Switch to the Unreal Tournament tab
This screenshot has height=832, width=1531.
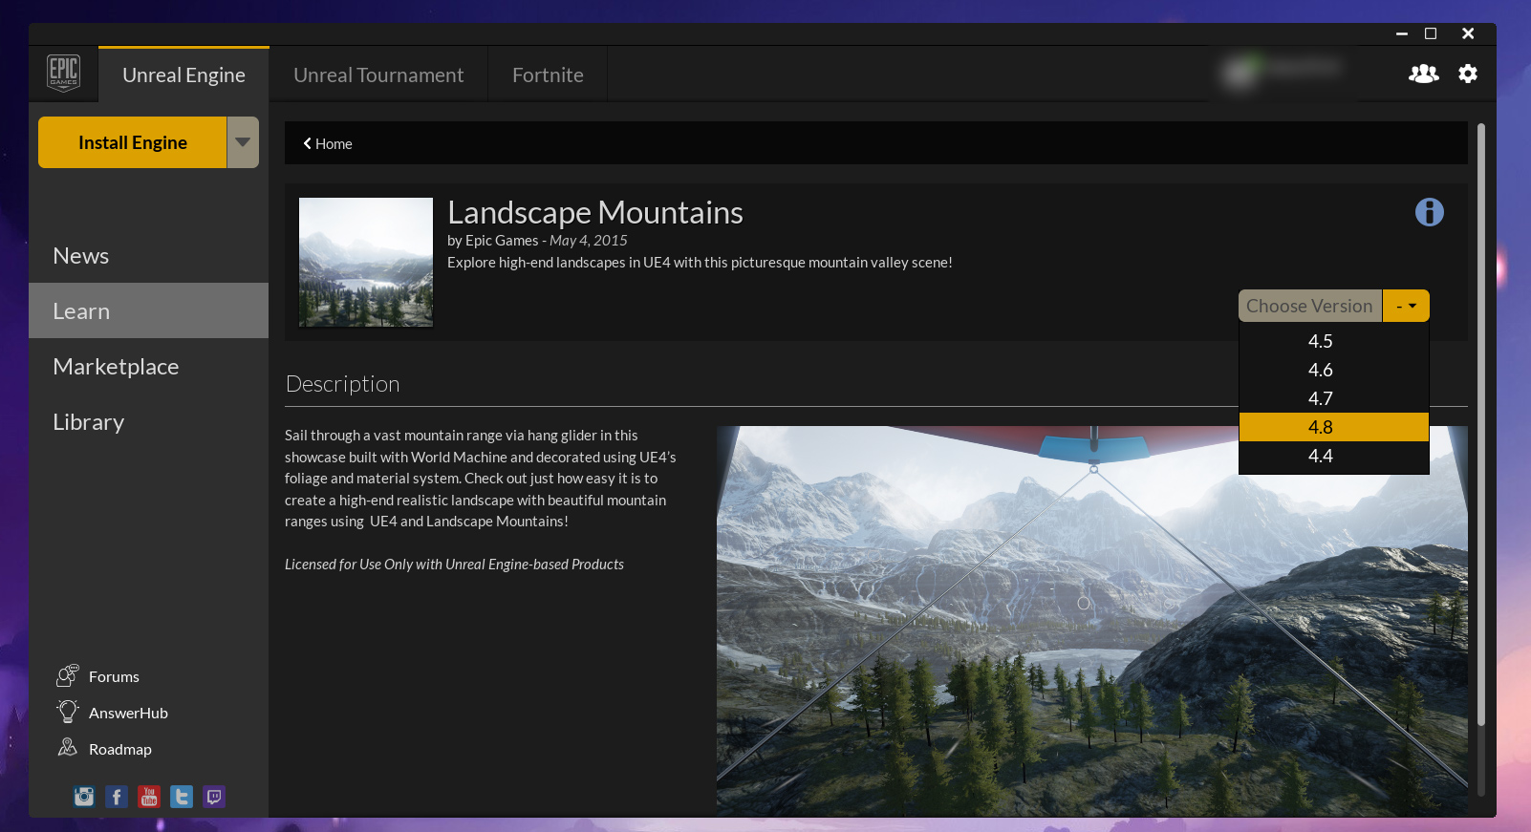[378, 75]
